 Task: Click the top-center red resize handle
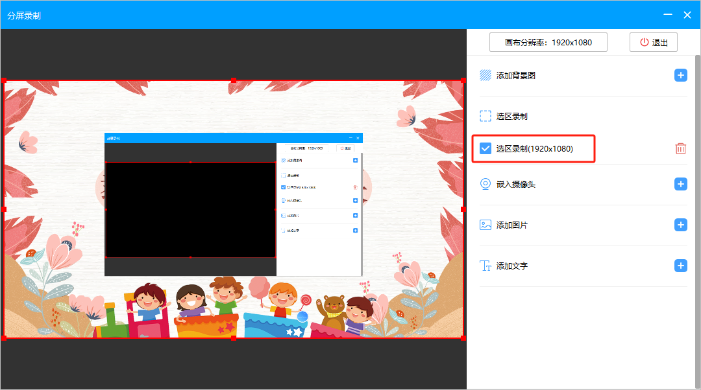click(x=234, y=80)
